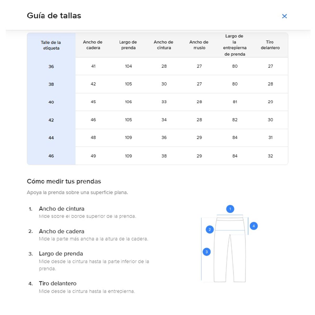
Task: Click the Largo de prenda column header
Action: coord(128,45)
